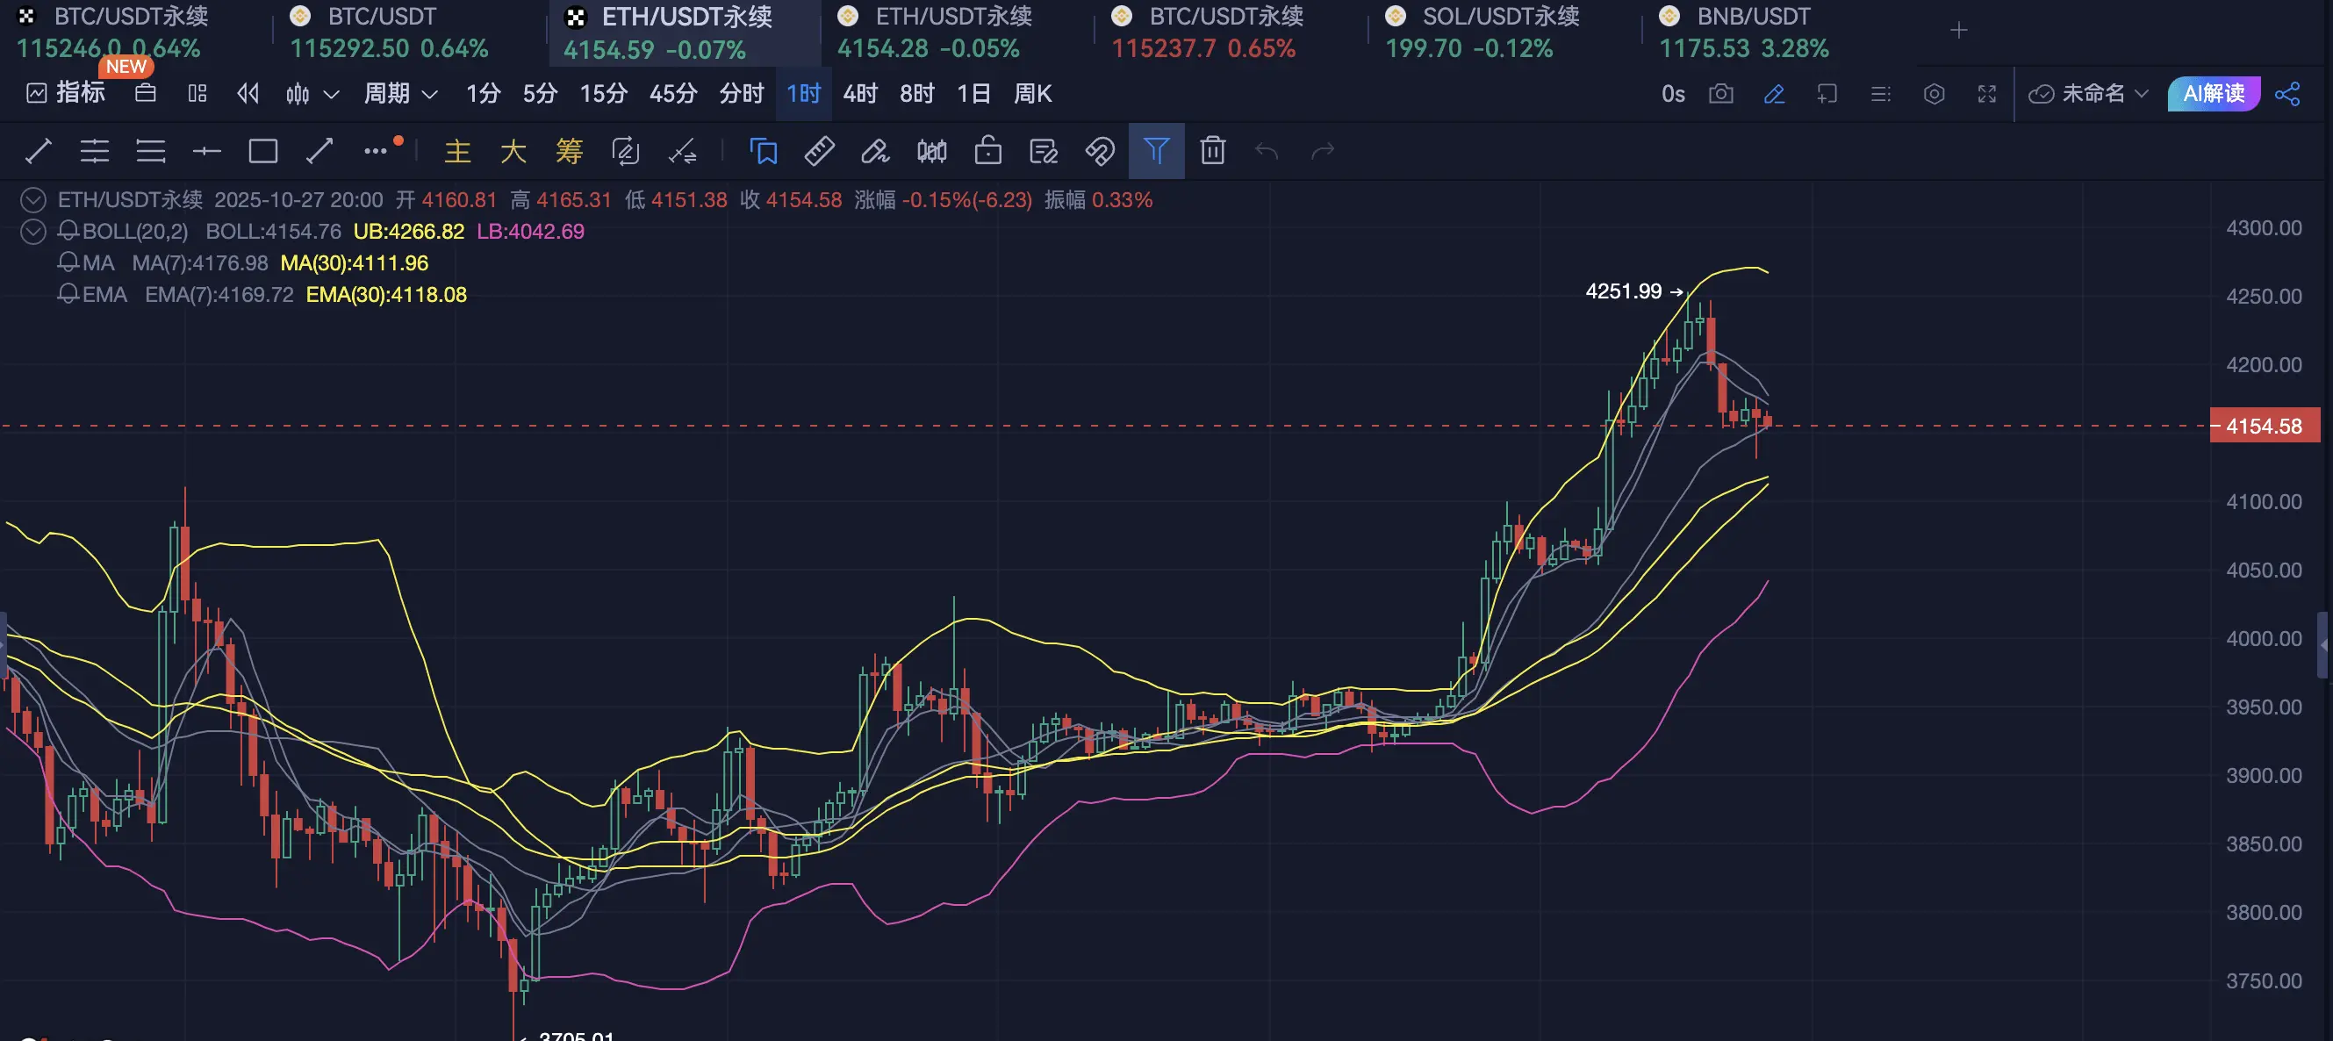Viewport: 2333px width, 1041px height.
Task: Toggle the lock drawings icon
Action: click(x=987, y=150)
